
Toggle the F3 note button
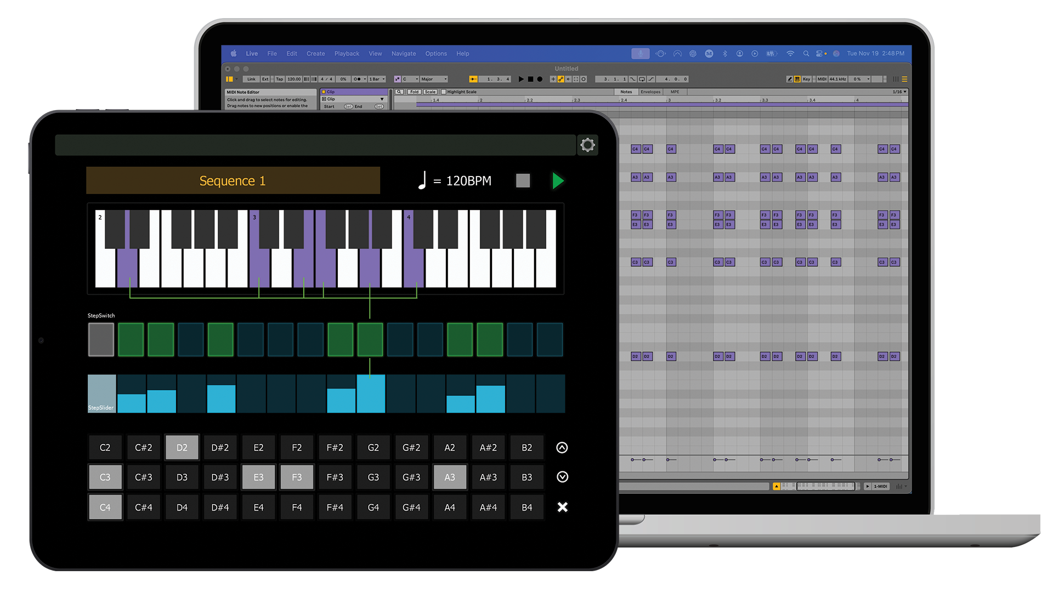297,477
